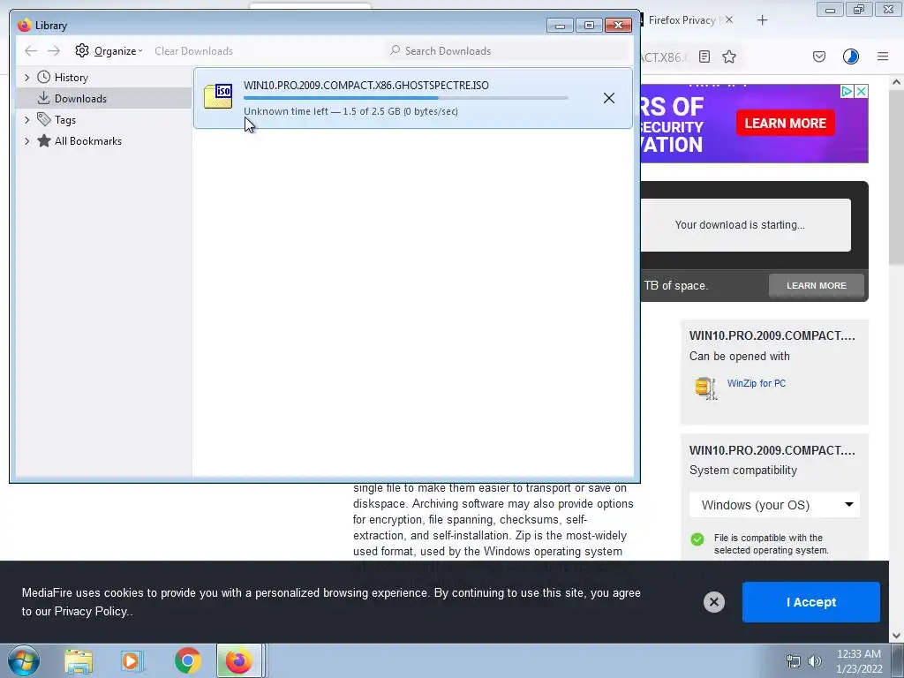Click the Library forward arrow
The width and height of the screenshot is (904, 678).
pyautogui.click(x=54, y=50)
